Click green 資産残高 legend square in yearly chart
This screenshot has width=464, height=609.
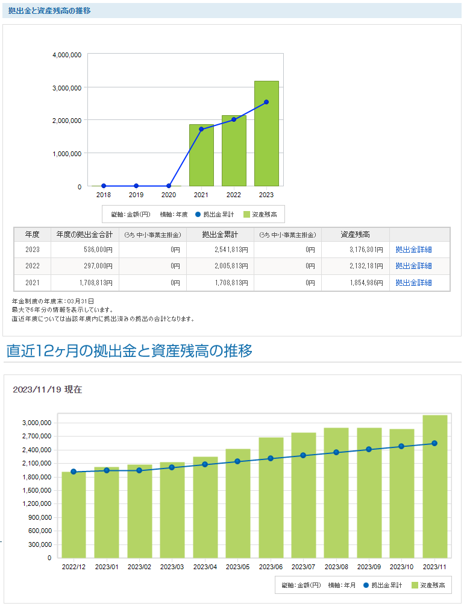point(246,214)
